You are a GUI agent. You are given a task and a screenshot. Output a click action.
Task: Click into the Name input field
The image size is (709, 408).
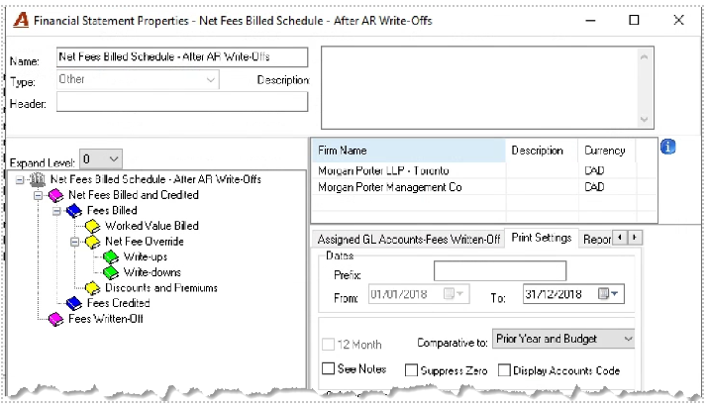point(182,57)
